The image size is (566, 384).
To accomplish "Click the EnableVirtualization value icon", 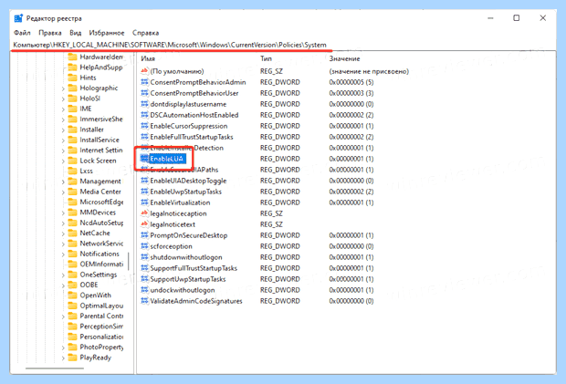I will coord(144,202).
